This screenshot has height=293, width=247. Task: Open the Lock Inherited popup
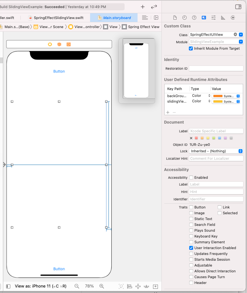click(x=216, y=151)
